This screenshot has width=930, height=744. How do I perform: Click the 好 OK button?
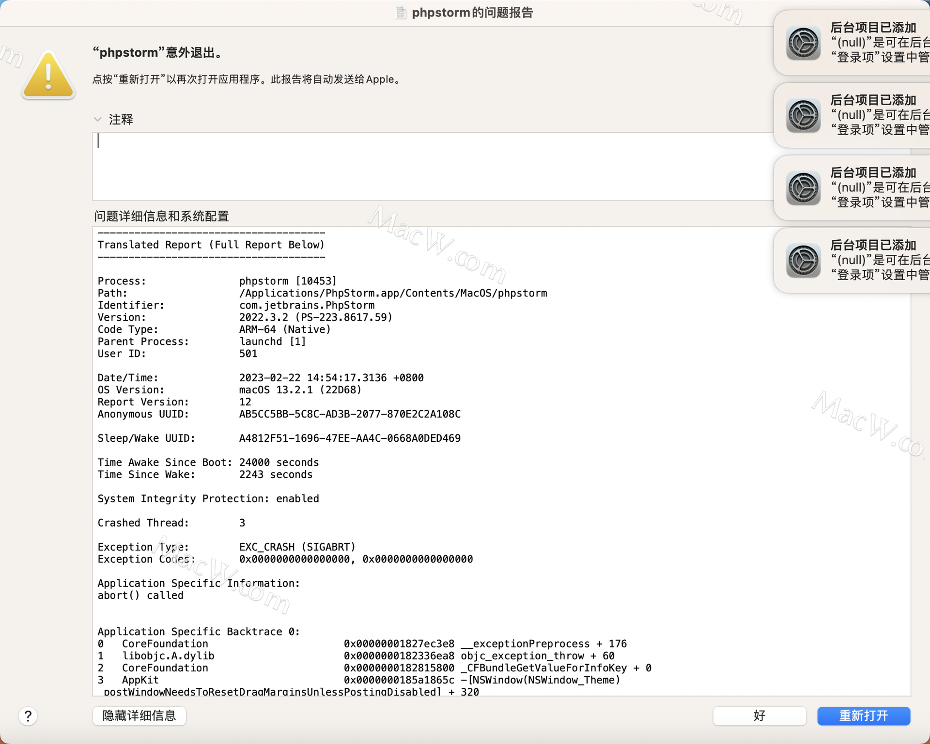(759, 716)
